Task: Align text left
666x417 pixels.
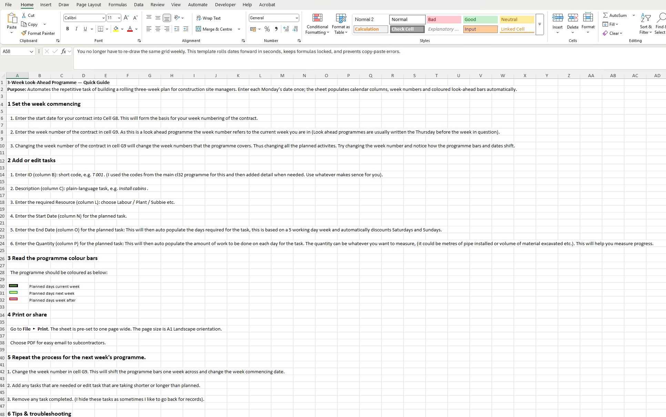Action: [x=149, y=29]
